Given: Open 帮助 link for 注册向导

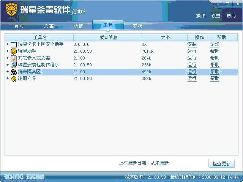Looking at the screenshot, I should (x=215, y=78).
